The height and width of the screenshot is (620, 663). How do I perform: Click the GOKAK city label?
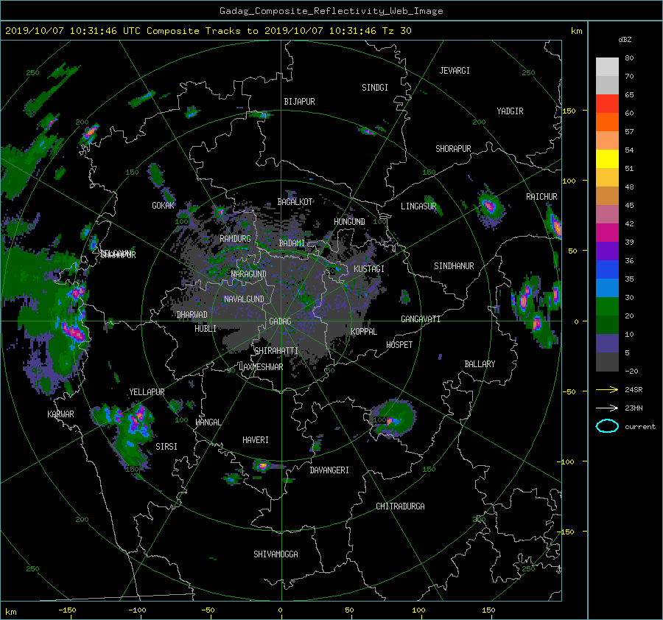tap(163, 206)
